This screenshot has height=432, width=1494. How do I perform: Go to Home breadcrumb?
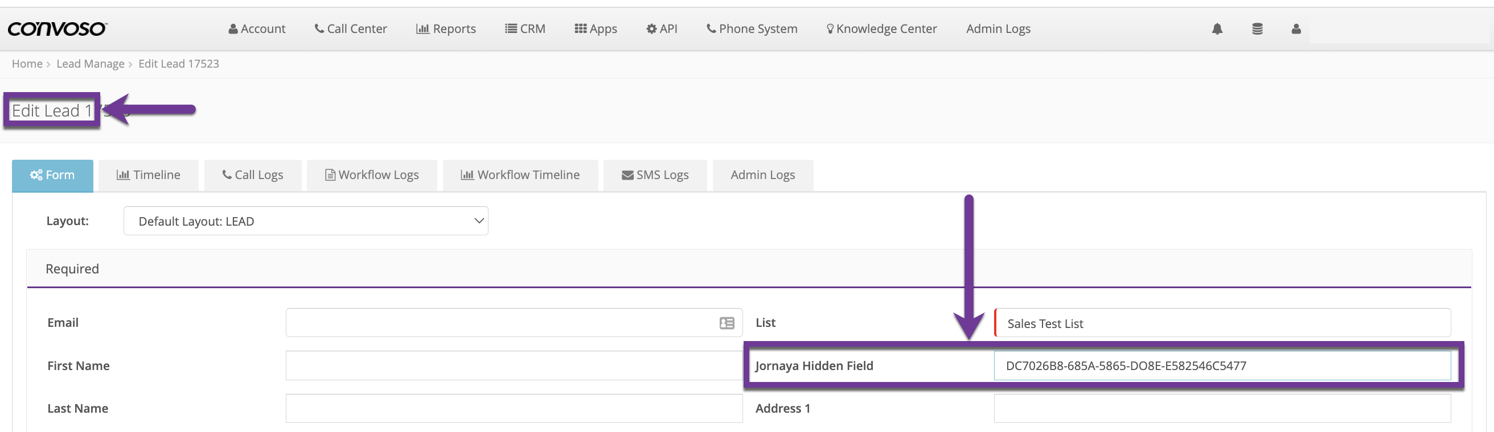(27, 64)
